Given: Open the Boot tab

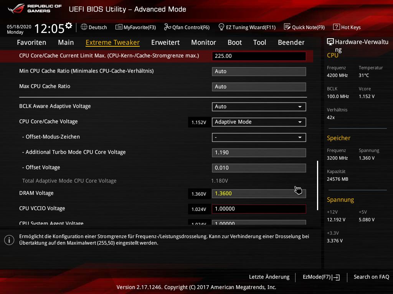Looking at the screenshot, I should [234, 42].
